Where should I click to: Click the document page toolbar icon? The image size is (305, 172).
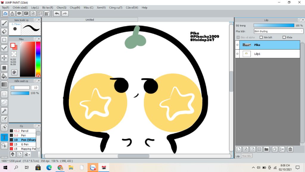33,13
